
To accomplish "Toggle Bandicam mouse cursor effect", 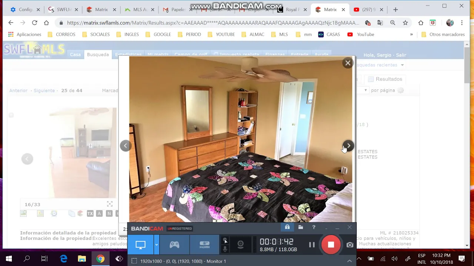I will 225,241.
